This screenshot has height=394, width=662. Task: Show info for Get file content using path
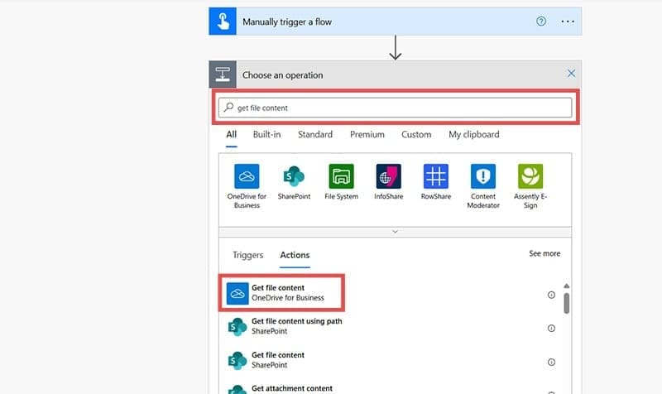point(551,328)
